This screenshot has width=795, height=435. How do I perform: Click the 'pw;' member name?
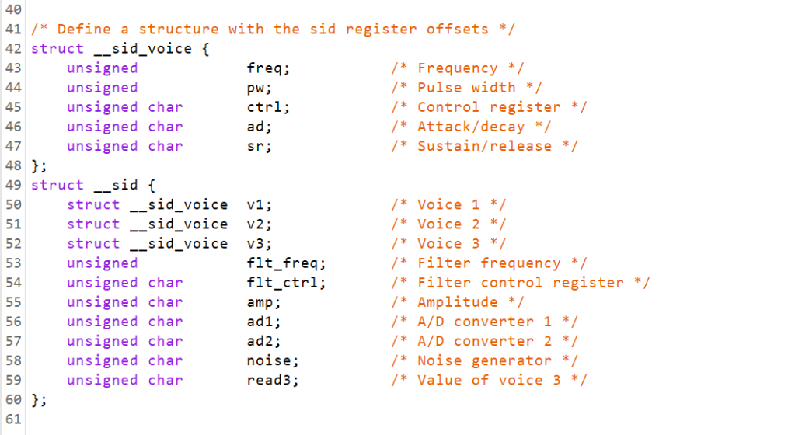tap(259, 88)
